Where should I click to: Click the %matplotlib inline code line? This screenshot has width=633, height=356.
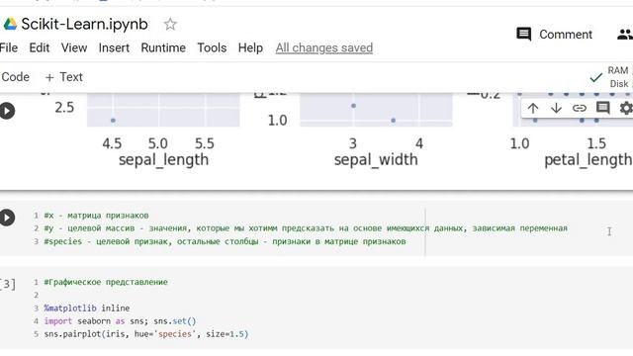pyautogui.click(x=87, y=308)
